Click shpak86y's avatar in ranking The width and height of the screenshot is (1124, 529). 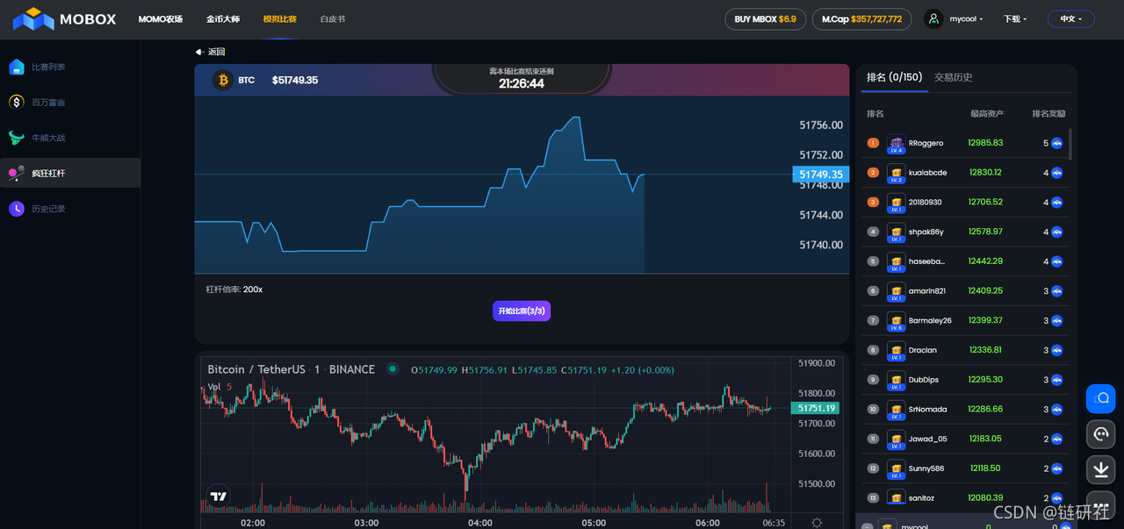897,232
